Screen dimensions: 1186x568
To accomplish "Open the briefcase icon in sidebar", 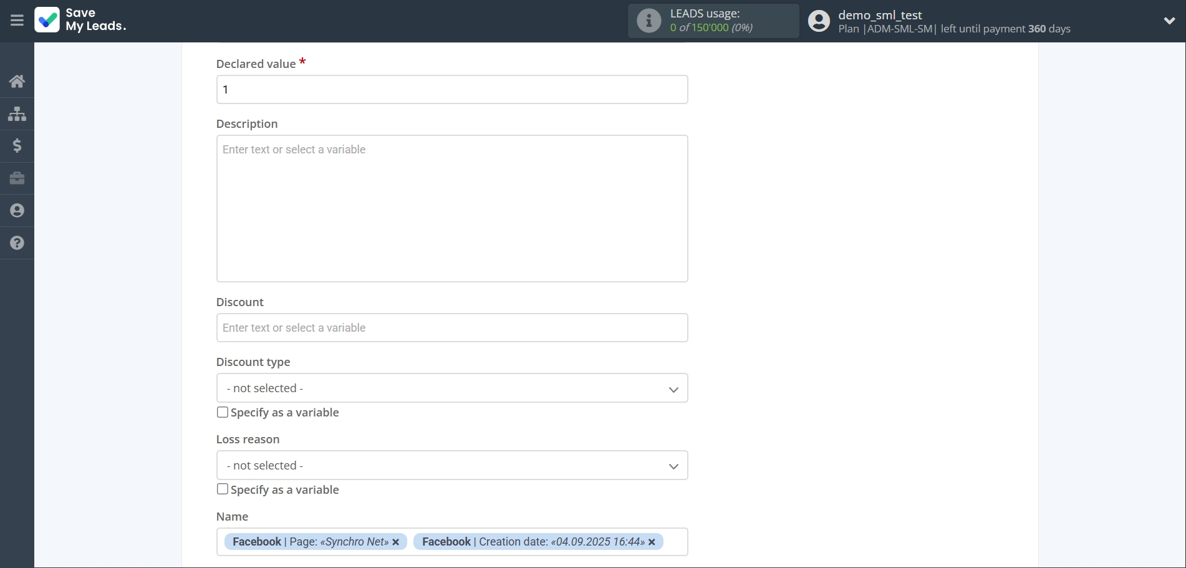I will tap(17, 178).
